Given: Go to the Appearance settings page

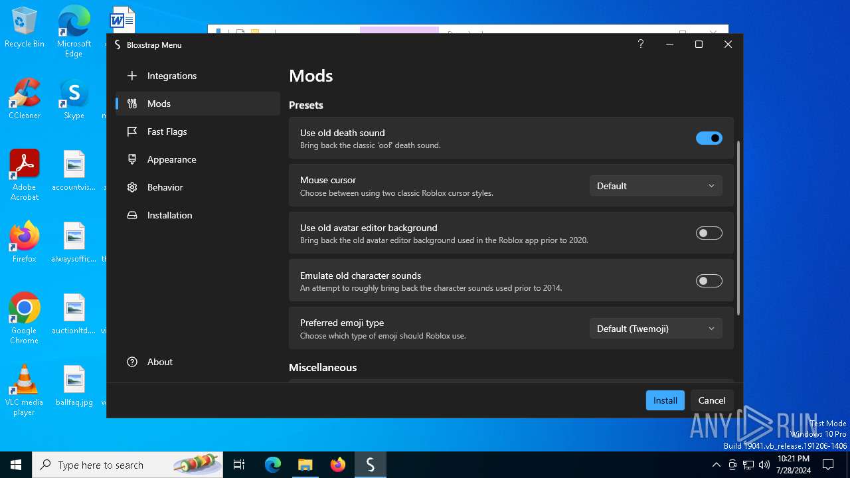Looking at the screenshot, I should 198,159.
